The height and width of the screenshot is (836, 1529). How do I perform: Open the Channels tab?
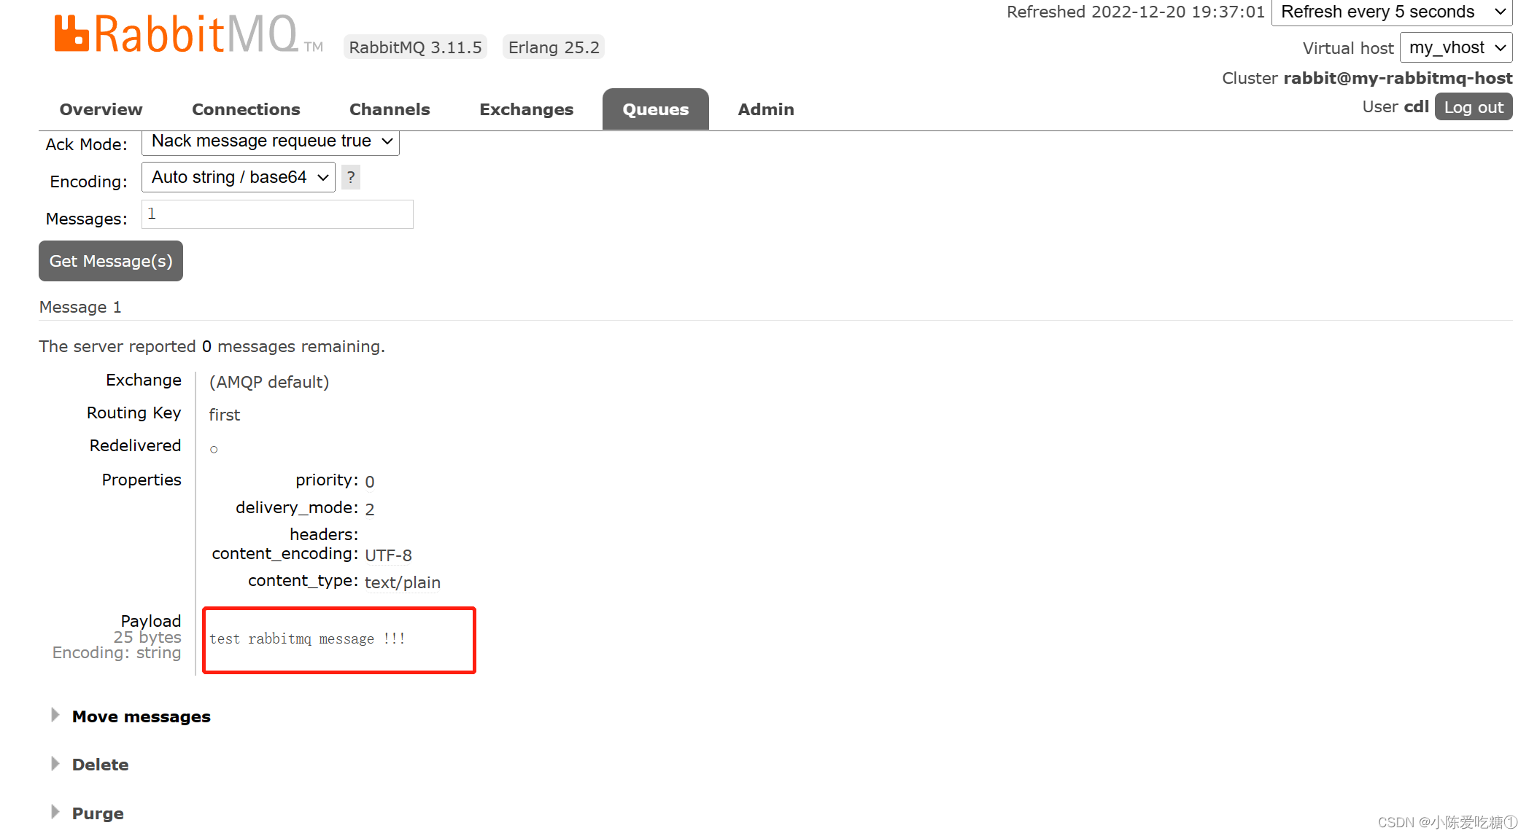[x=389, y=109]
